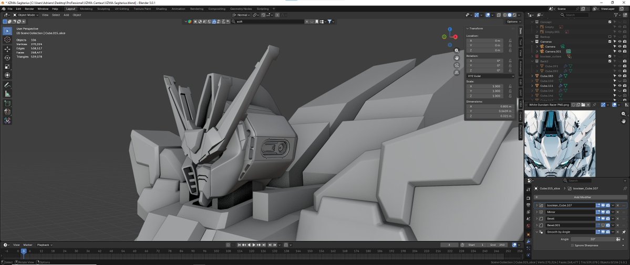
Task: Switch to the Sculpting workspace tab
Action: click(x=104, y=8)
